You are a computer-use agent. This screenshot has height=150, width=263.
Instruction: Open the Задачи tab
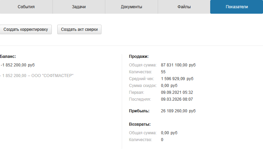pos(79,7)
